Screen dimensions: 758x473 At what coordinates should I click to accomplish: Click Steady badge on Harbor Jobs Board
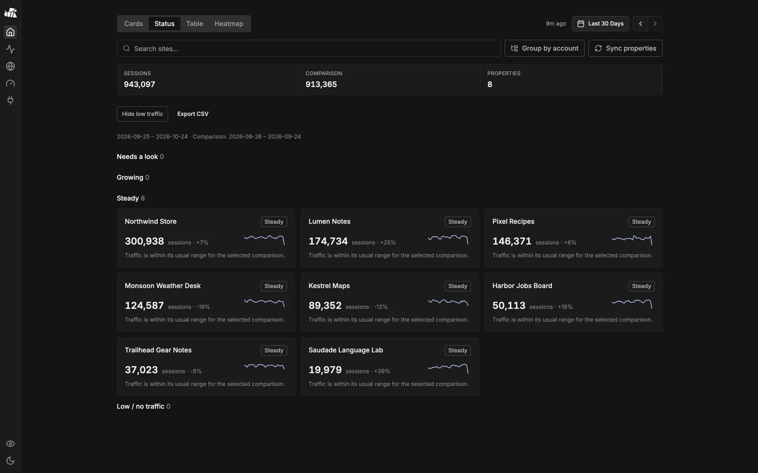coord(641,286)
